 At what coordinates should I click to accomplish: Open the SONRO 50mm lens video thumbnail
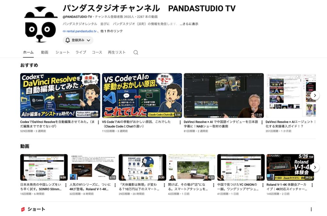[x=44, y=167]
